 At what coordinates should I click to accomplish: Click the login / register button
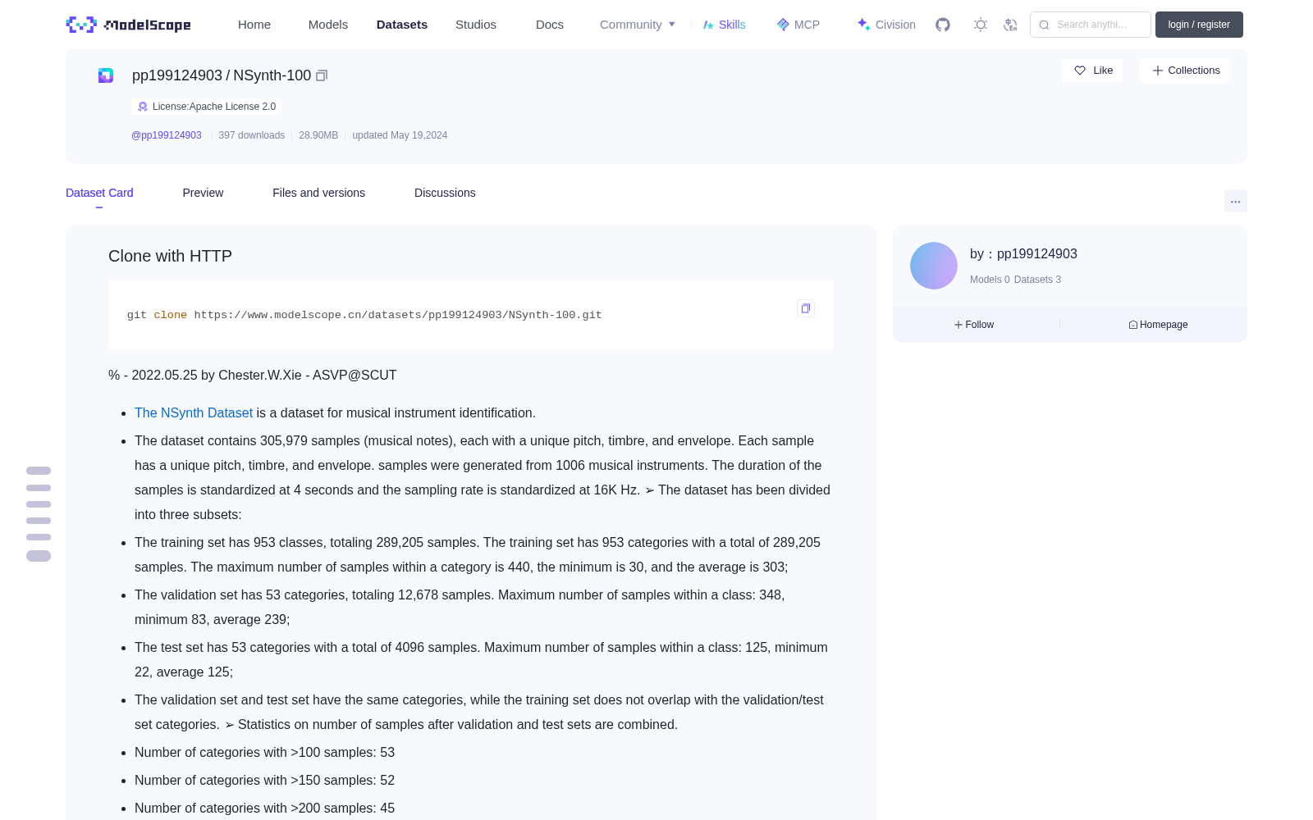coord(1199,25)
